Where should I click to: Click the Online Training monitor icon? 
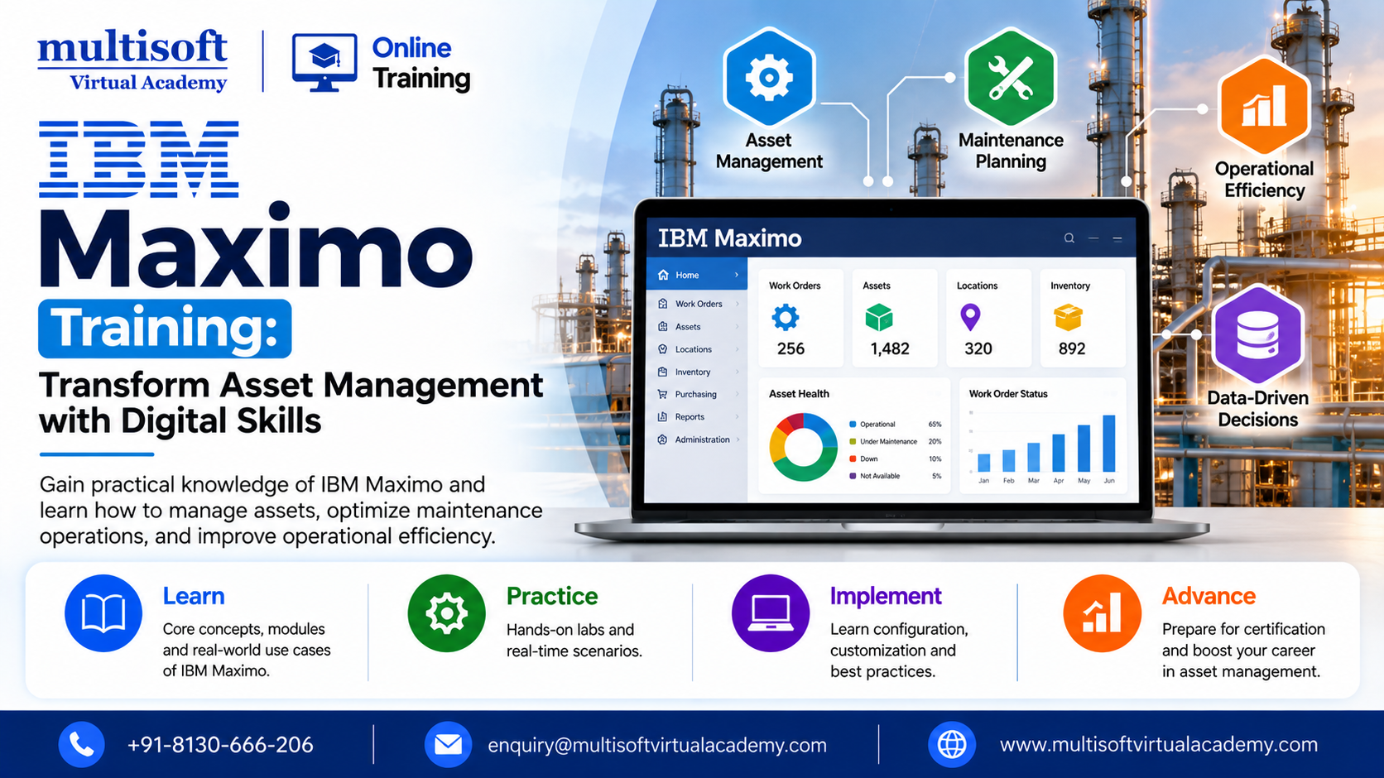pyautogui.click(x=324, y=62)
